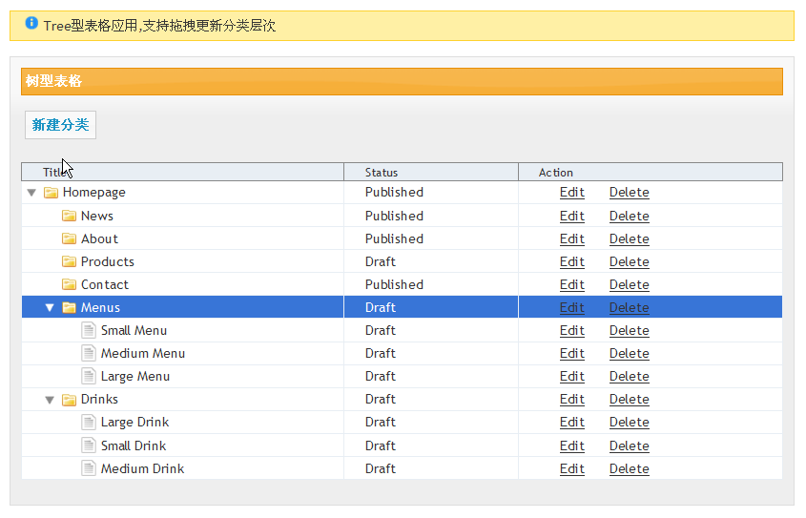Select the Menus title text
The height and width of the screenshot is (518, 806).
point(101,307)
